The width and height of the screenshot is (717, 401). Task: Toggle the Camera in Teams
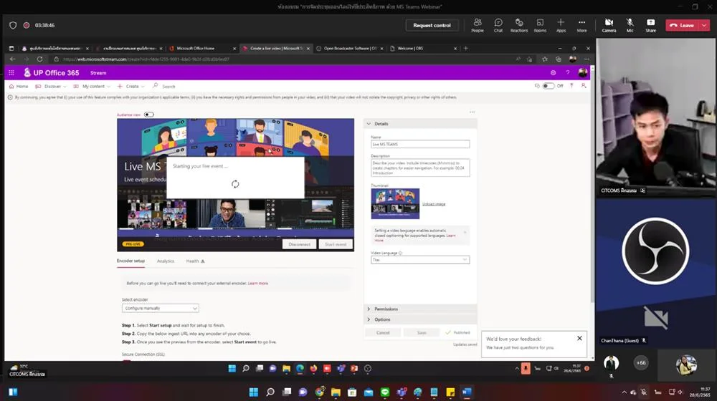tap(609, 25)
